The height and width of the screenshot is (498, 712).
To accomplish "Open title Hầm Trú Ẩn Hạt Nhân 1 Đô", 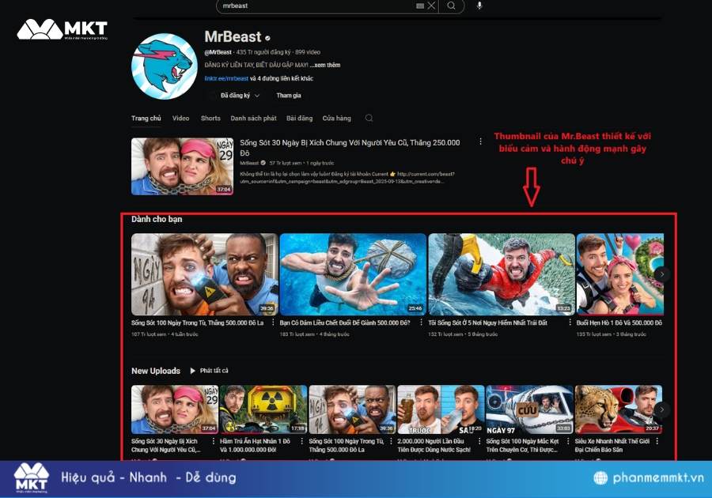I will pyautogui.click(x=256, y=445).
